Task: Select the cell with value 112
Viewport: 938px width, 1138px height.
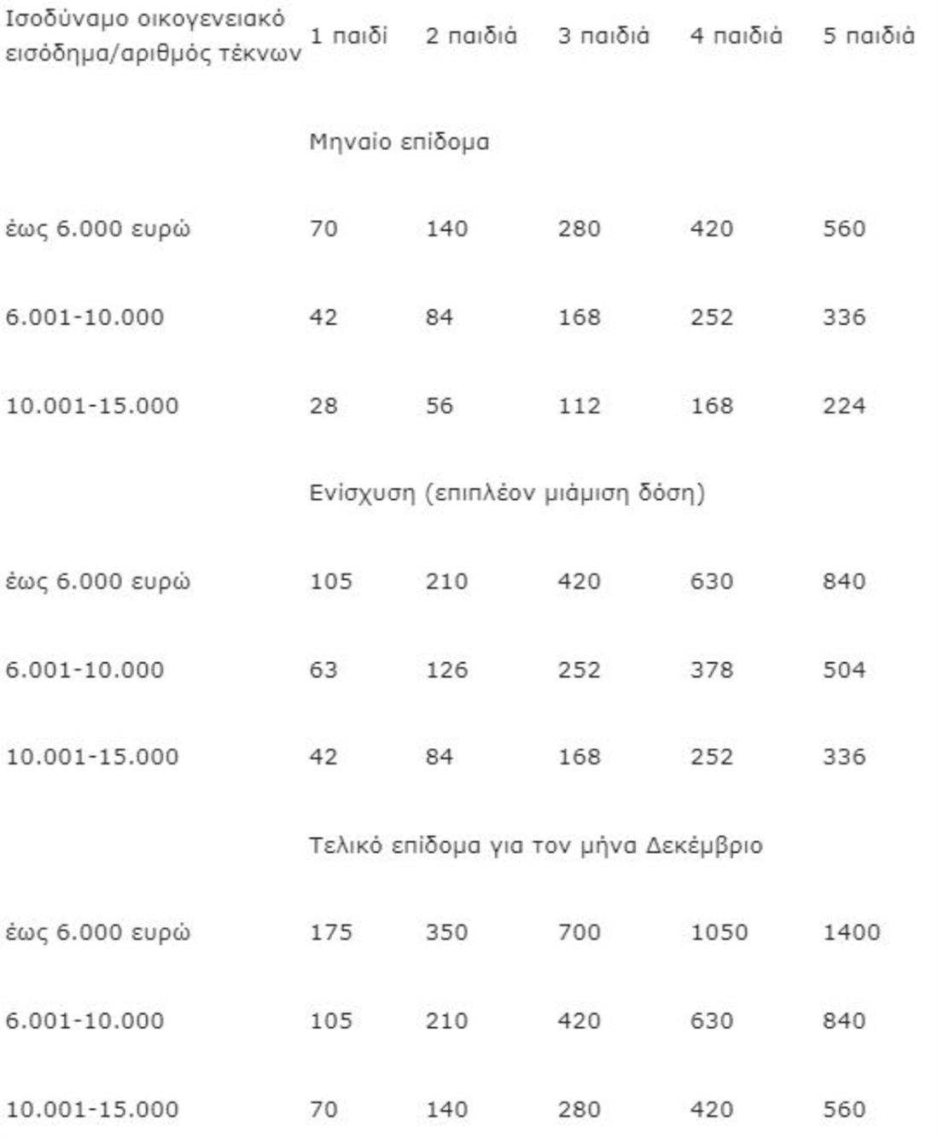Action: (x=580, y=405)
